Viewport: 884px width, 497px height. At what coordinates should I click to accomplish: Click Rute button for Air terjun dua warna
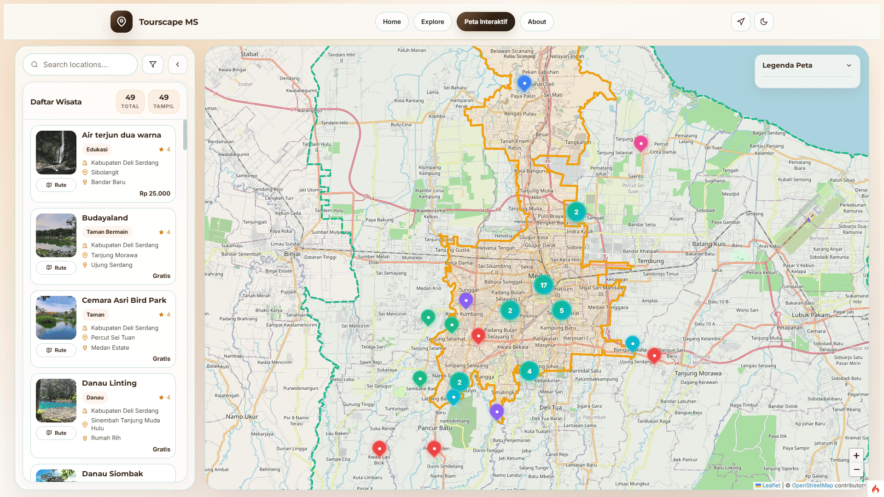[x=56, y=185]
